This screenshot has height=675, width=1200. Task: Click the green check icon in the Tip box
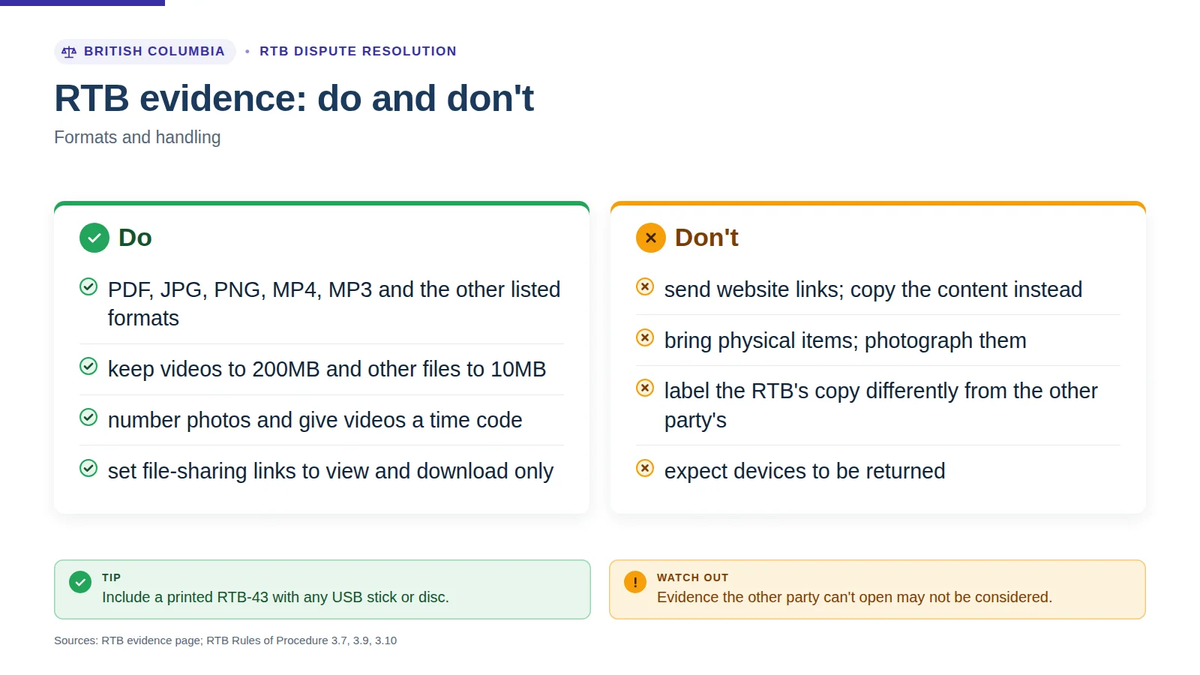click(x=80, y=582)
